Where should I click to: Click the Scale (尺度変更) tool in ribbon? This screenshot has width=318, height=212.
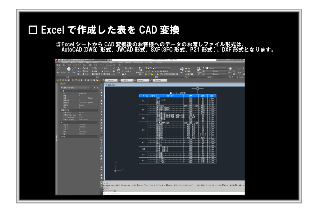coord(96,74)
